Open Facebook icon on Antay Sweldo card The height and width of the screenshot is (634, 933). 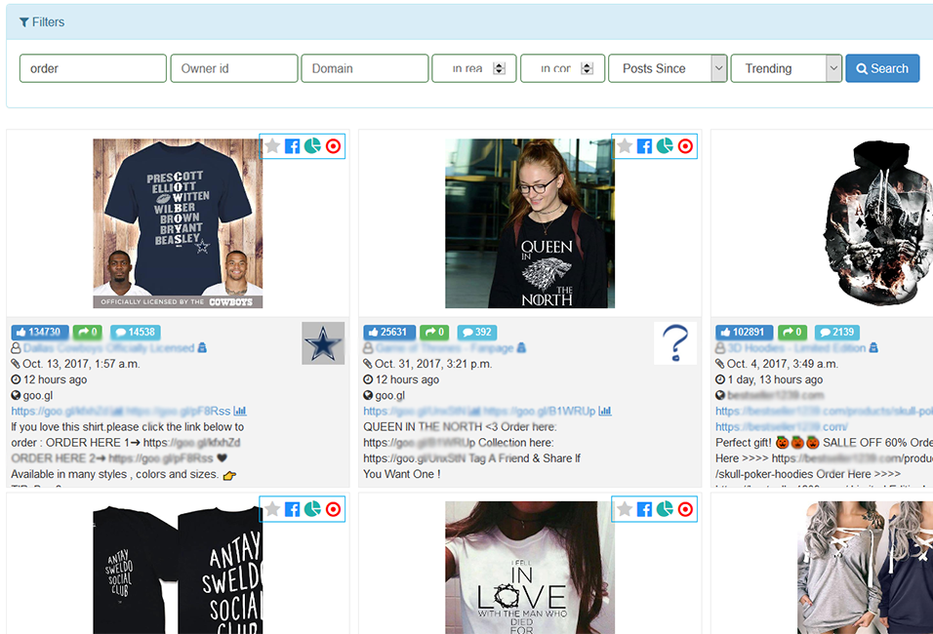click(292, 509)
